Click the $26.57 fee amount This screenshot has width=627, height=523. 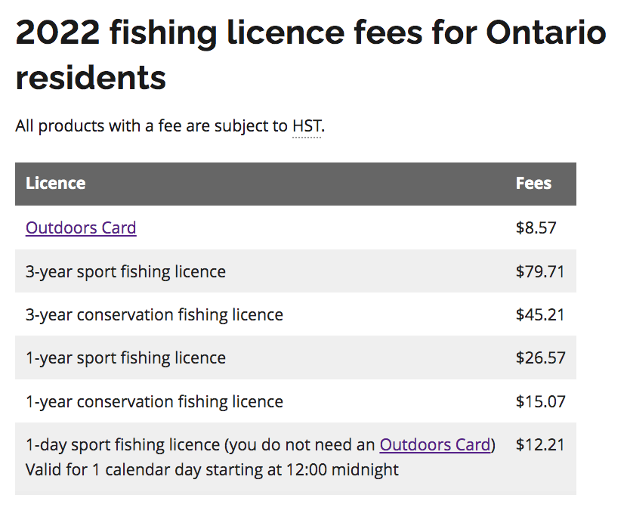pyautogui.click(x=540, y=357)
